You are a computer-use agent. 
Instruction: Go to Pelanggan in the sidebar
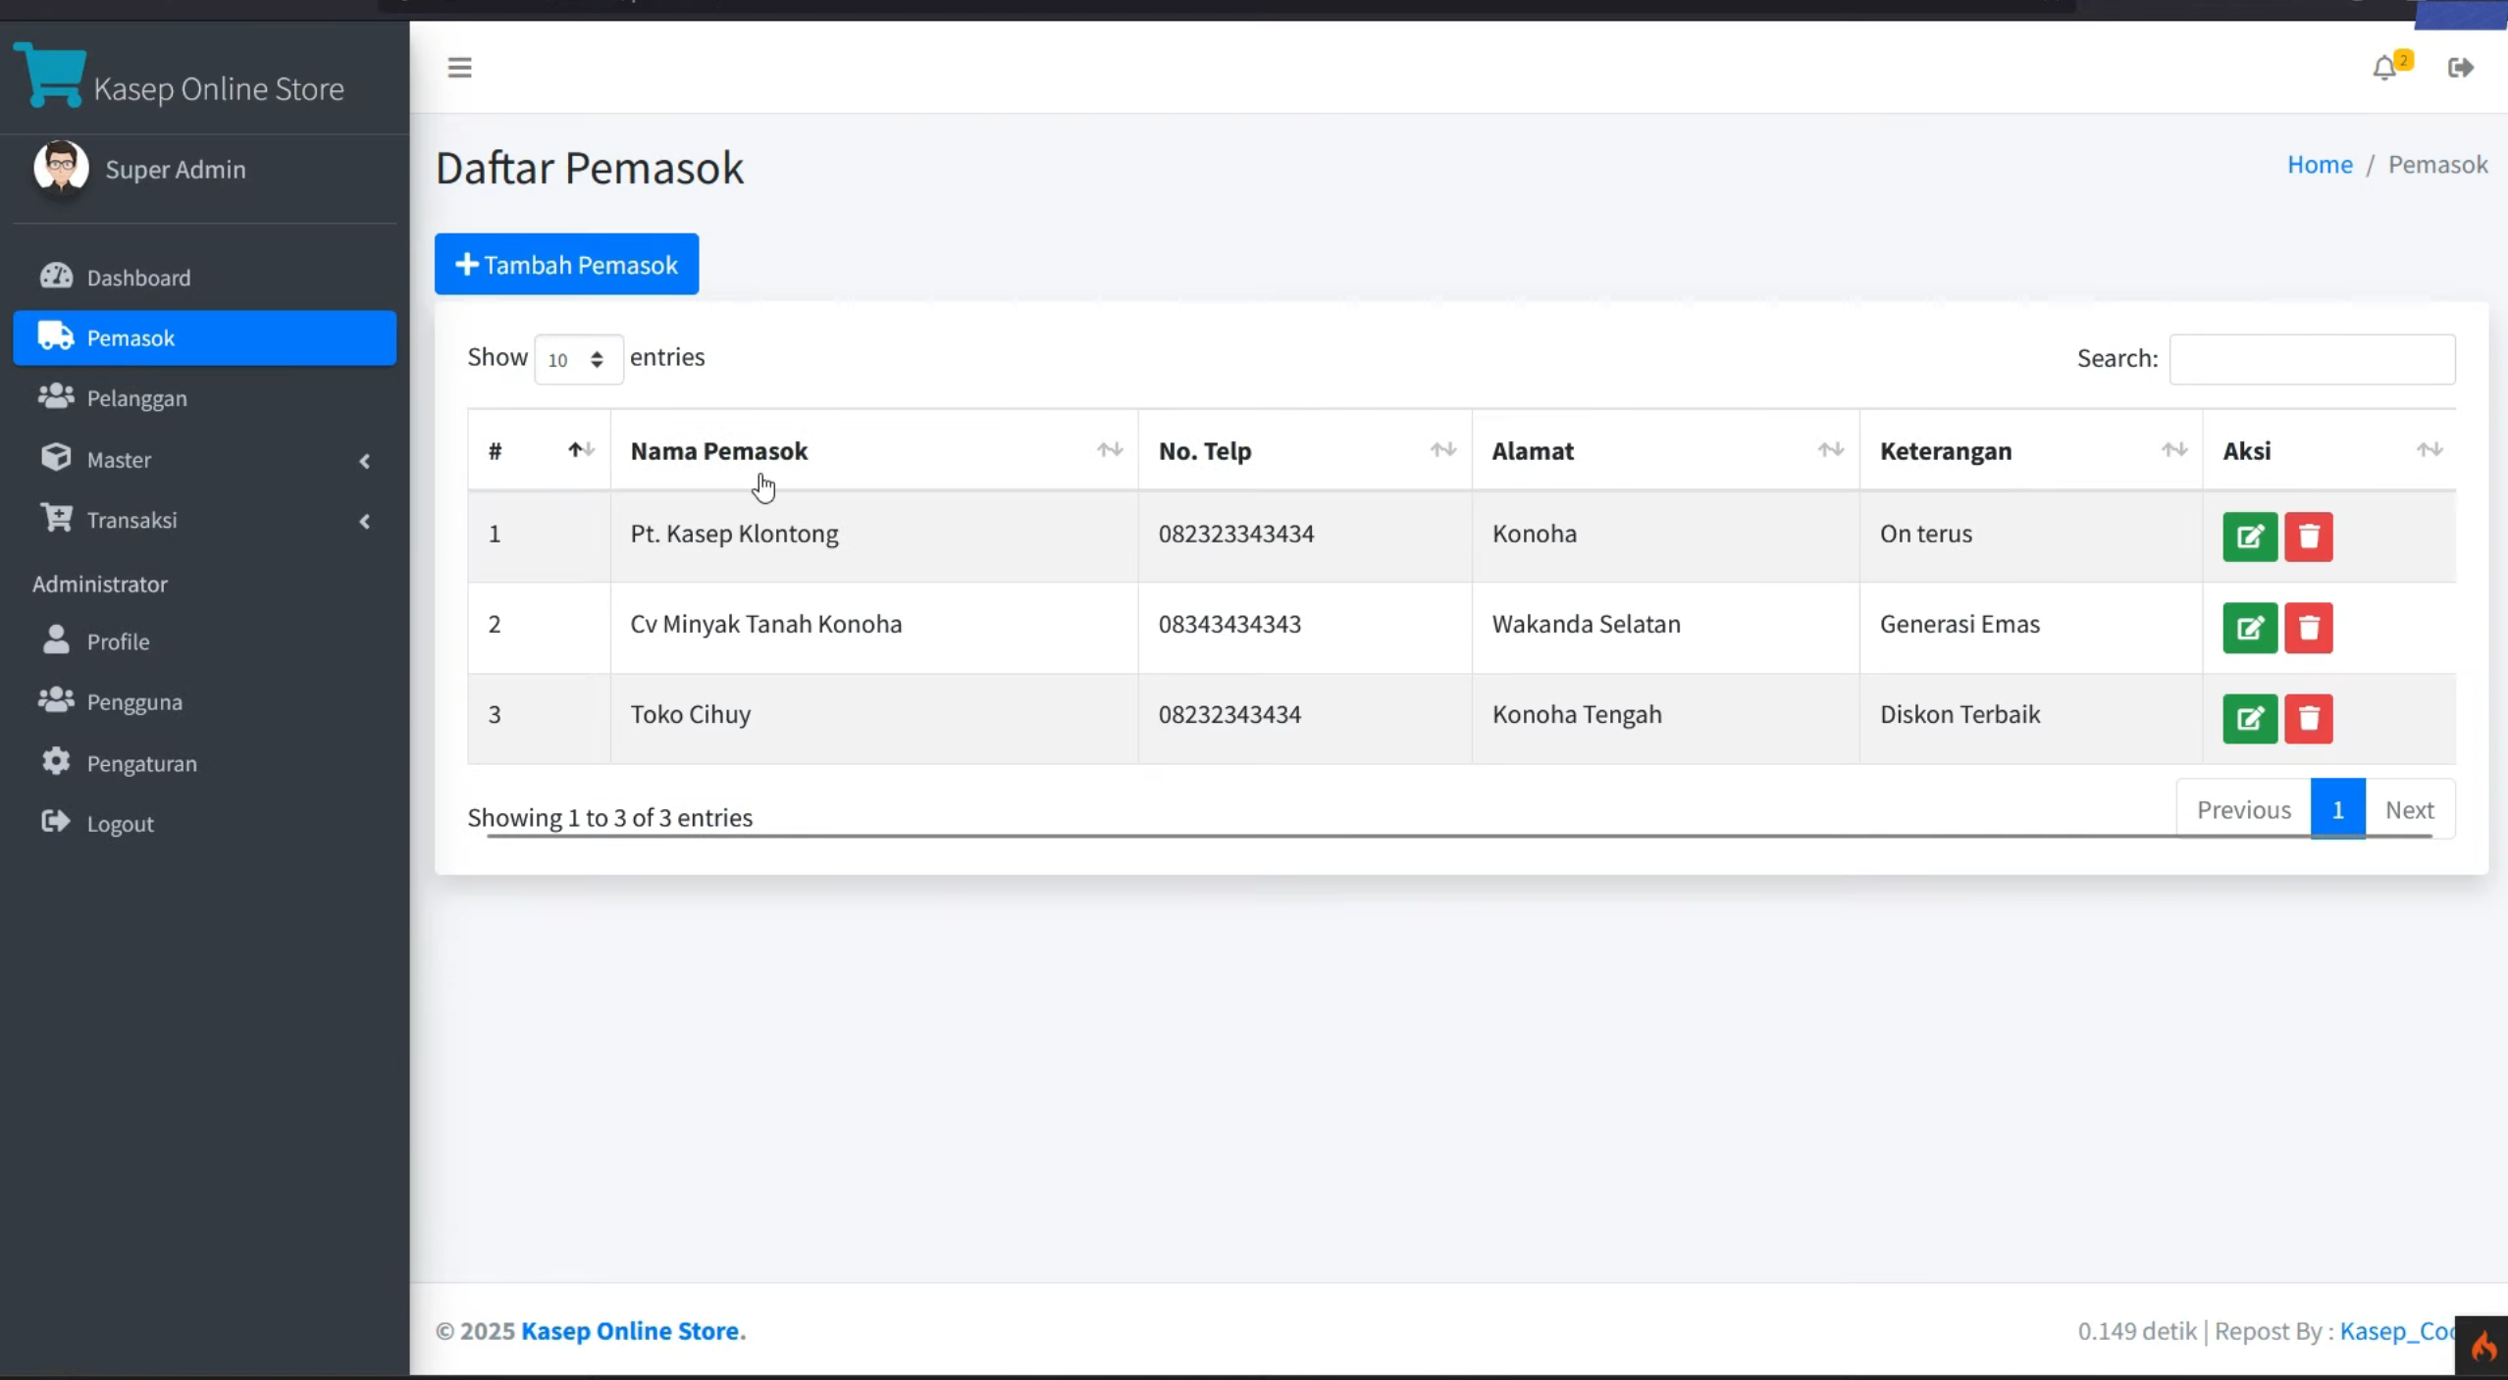pos(204,398)
